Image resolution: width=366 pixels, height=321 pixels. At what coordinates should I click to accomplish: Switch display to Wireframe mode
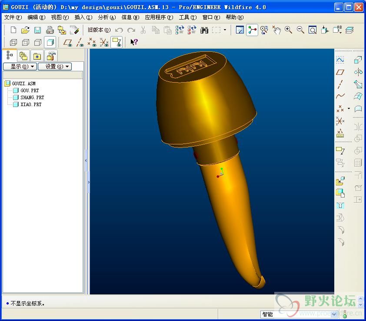13,42
